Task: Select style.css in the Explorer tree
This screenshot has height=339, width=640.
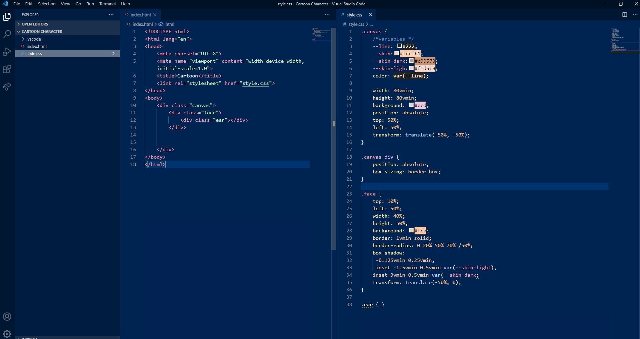Action: point(67,54)
